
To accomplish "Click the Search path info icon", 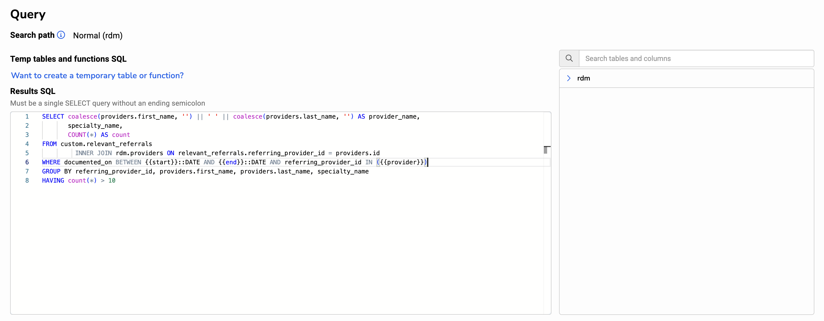I will tap(61, 35).
